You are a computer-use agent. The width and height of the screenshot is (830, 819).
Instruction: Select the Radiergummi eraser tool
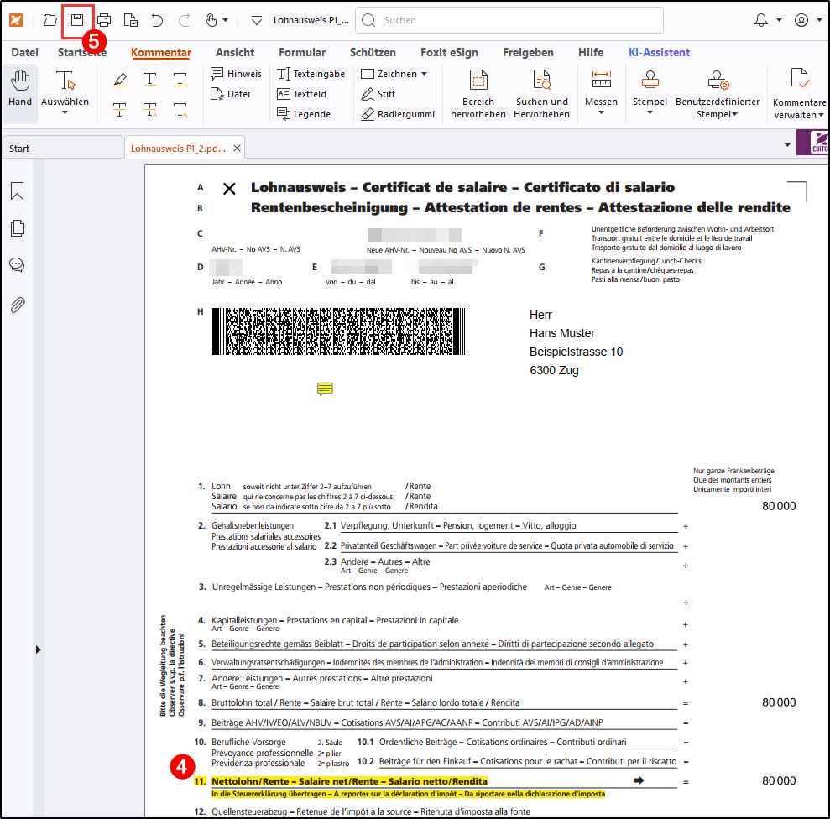[x=398, y=114]
